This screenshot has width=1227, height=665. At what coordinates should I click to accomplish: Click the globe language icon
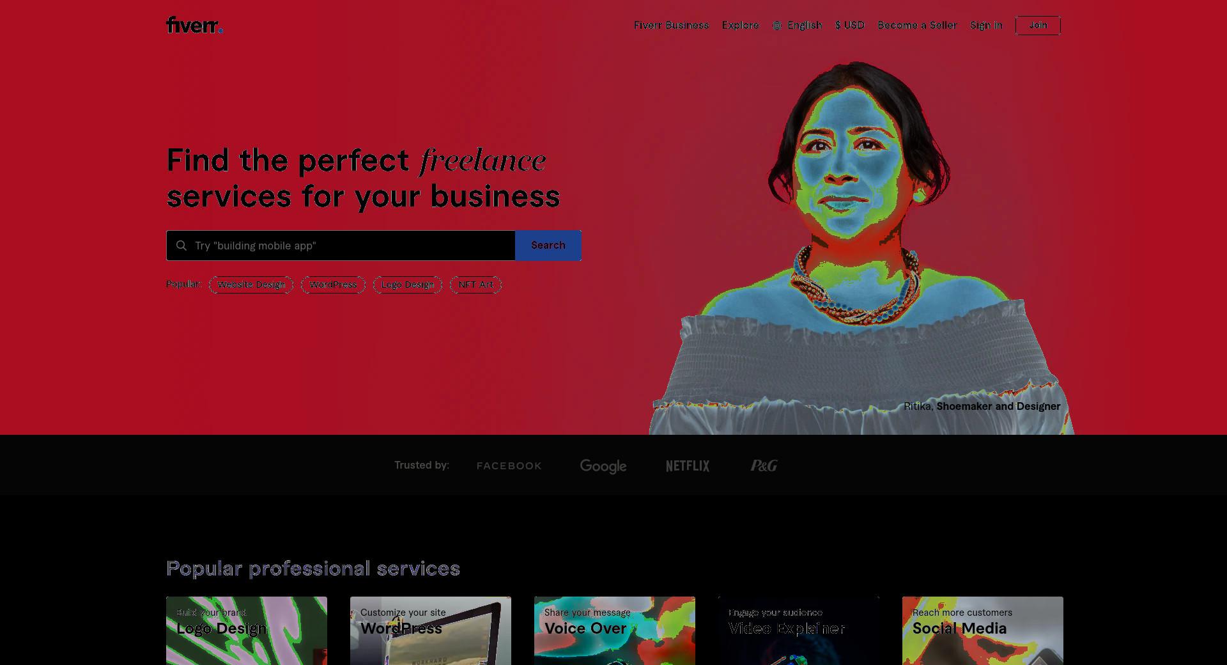[777, 26]
